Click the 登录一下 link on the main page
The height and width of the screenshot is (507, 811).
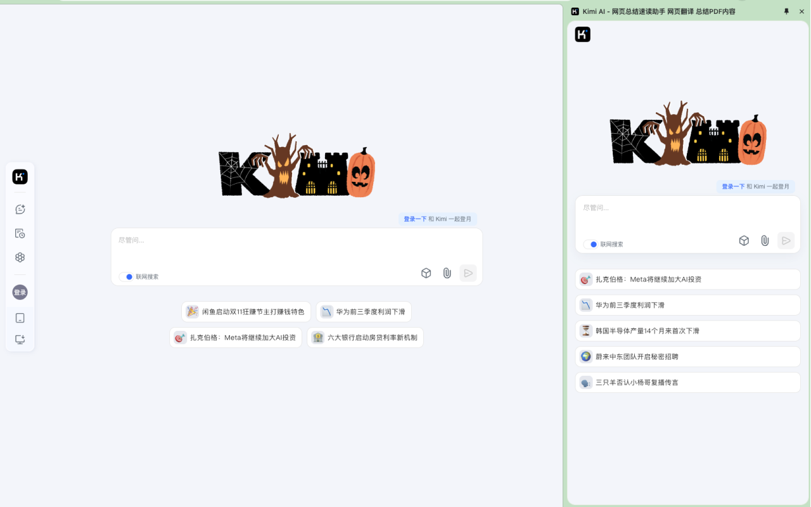pos(415,219)
